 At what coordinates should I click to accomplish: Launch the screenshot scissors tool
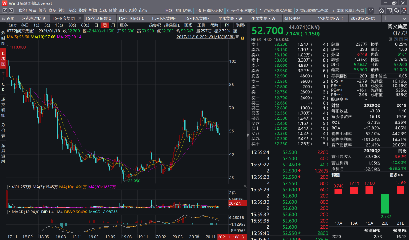tap(389, 11)
